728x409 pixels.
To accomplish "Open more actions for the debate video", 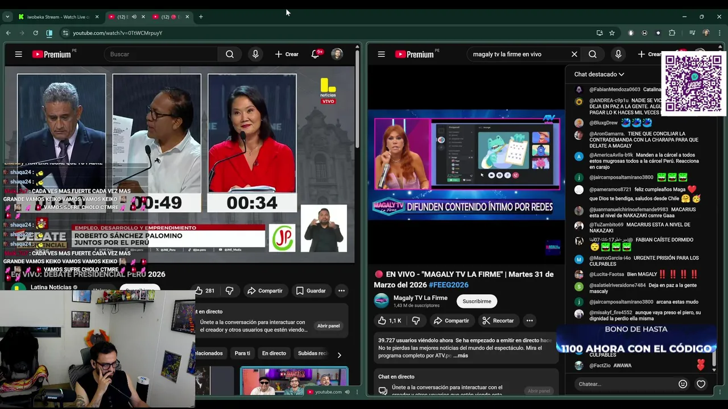I will tap(341, 291).
